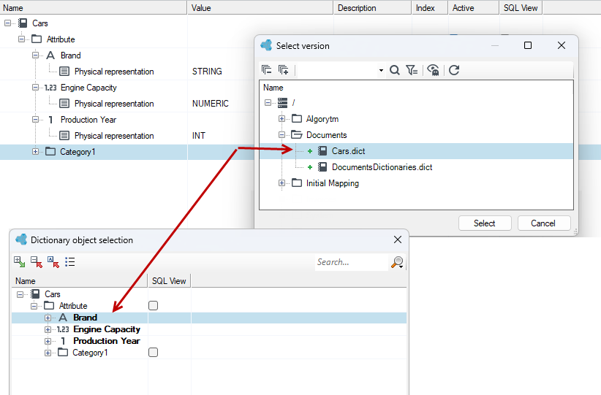Screen dimensions: 601x395
Task: Click the text-marked icon with red arrow
Action: click(x=53, y=262)
